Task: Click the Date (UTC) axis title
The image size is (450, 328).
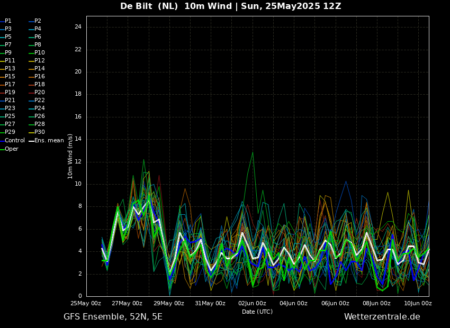Action: point(257,312)
